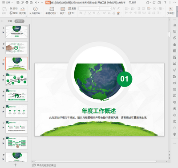
Task: Toggle Strikethrough formatting
Action: click(94, 13)
